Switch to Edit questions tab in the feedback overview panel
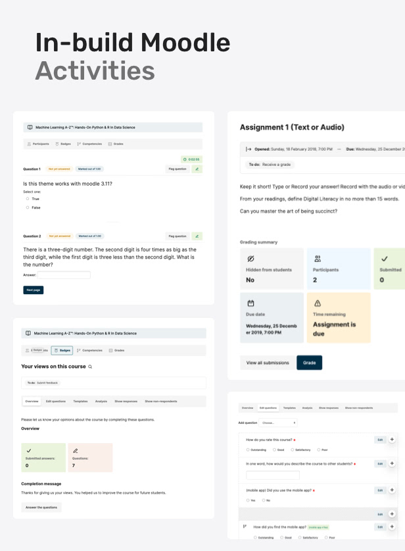Screen dimensions: 405x551 point(56,402)
